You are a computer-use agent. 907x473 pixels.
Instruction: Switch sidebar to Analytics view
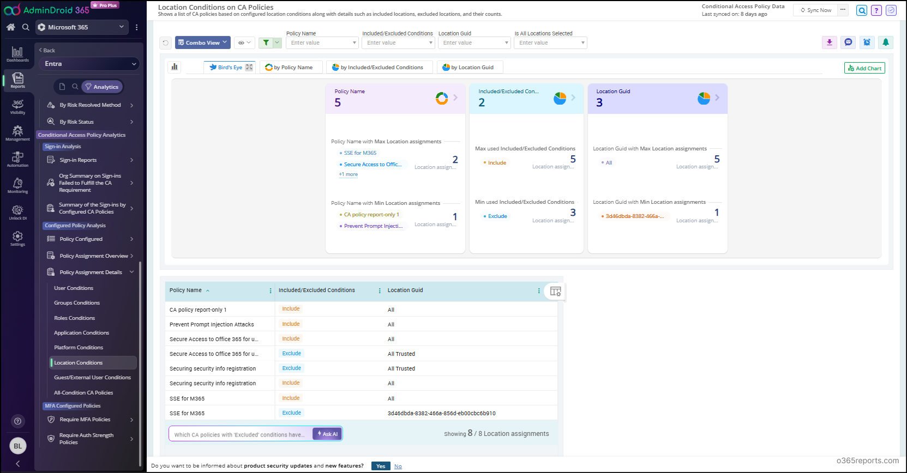click(x=102, y=87)
